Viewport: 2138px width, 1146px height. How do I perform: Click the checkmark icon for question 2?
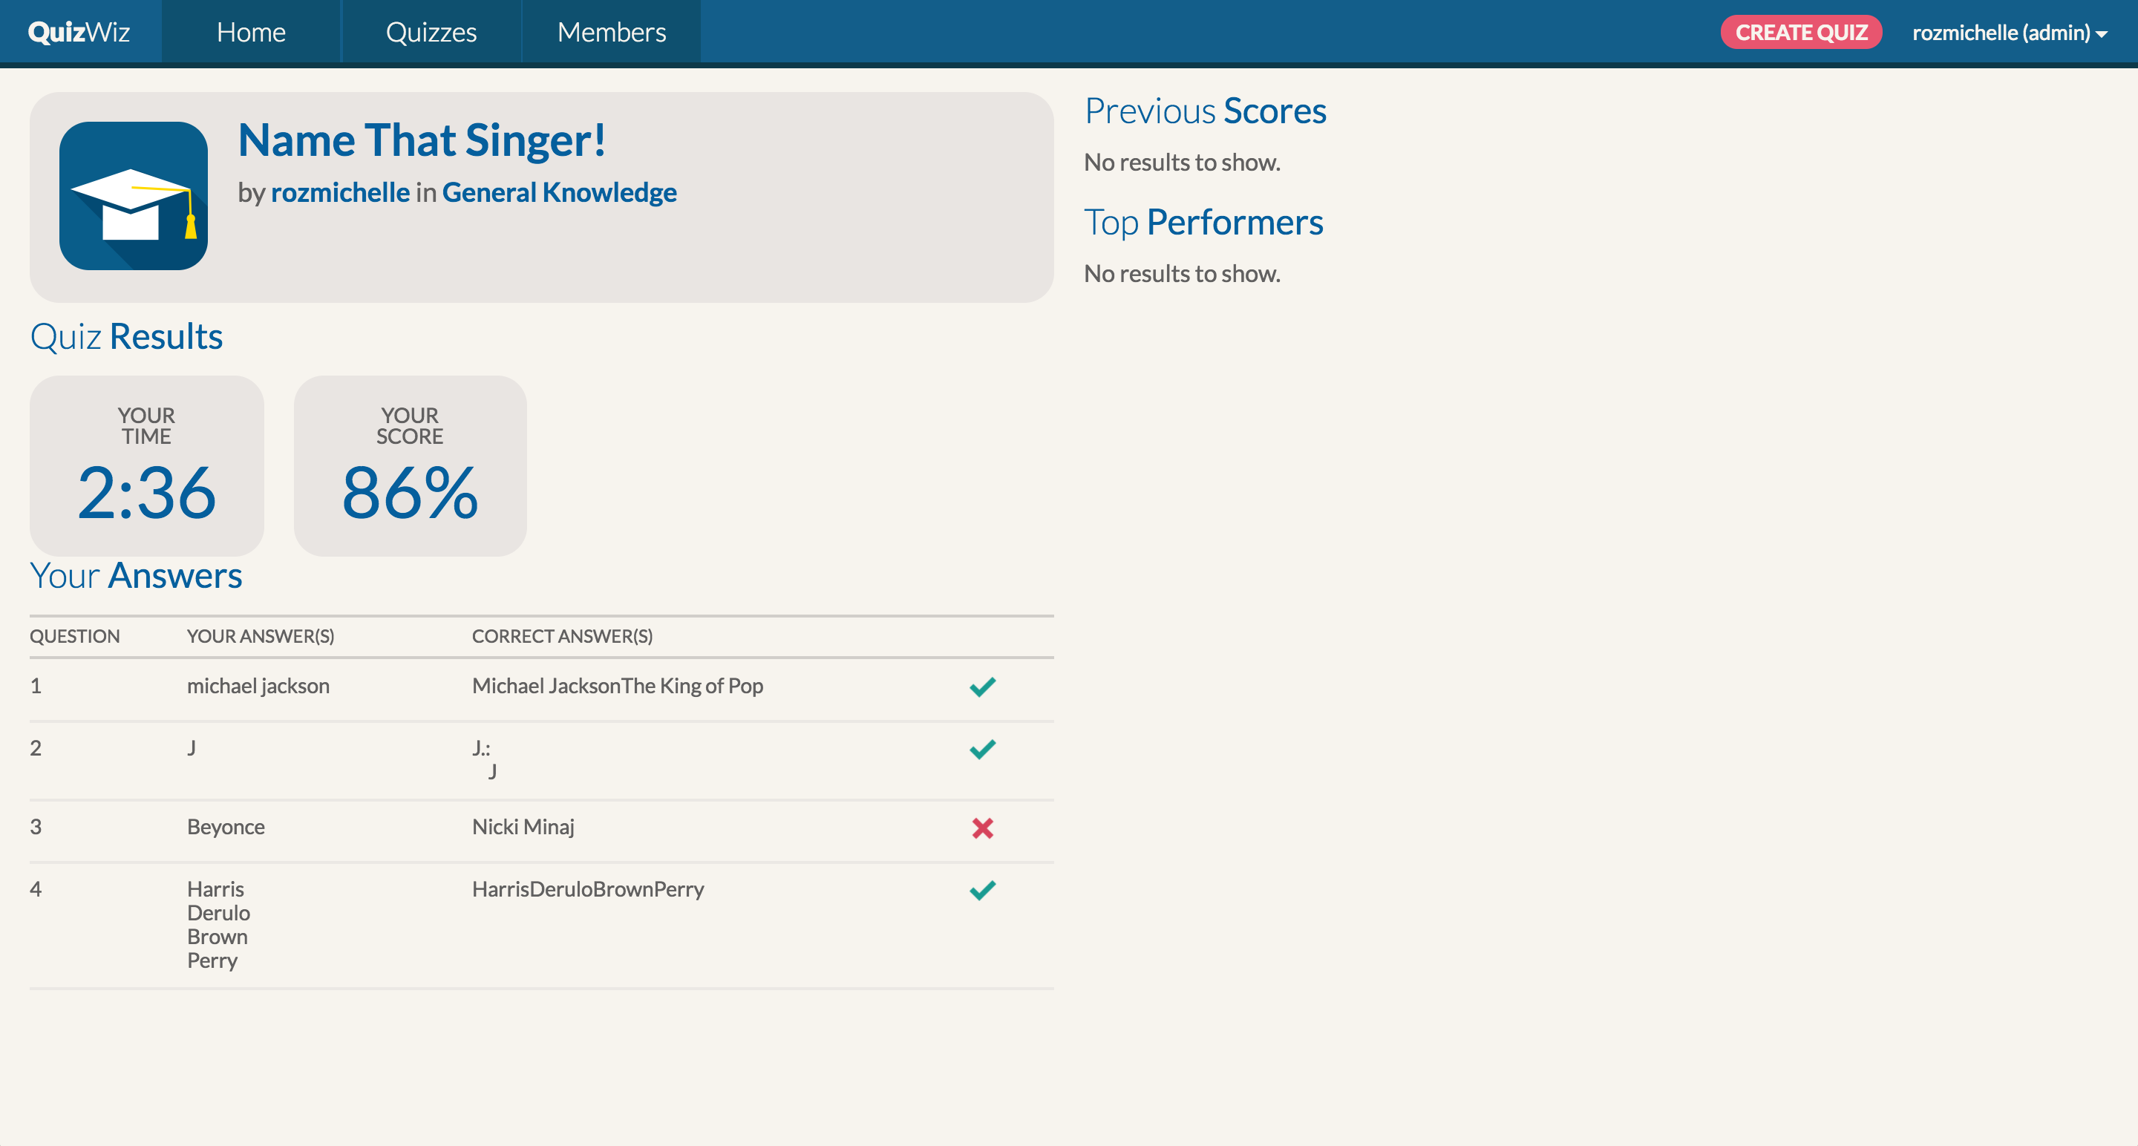tap(983, 750)
